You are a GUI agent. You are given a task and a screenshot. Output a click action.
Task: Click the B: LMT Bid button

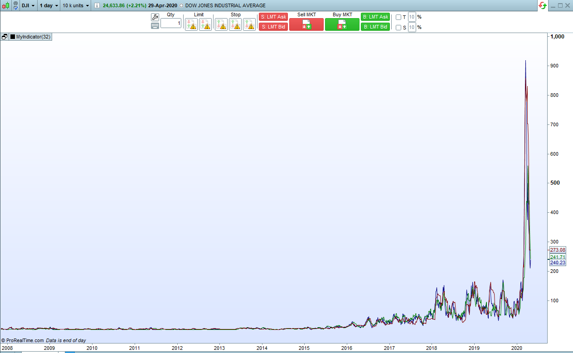click(x=375, y=27)
